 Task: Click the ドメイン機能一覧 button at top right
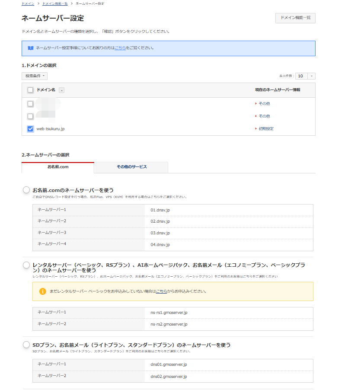coord(295,18)
